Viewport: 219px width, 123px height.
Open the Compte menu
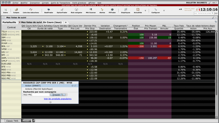(45, 3)
